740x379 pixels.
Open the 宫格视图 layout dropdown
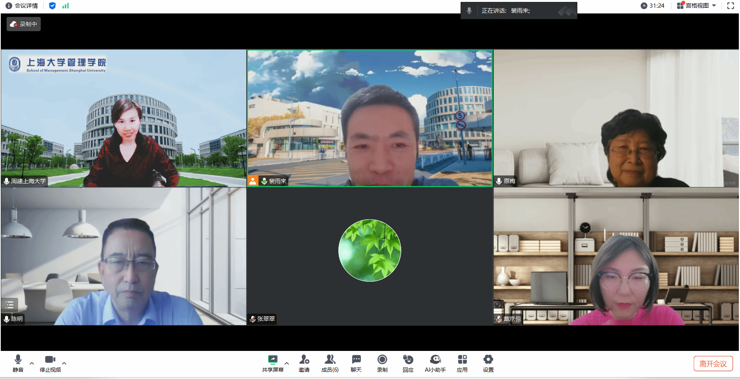click(x=697, y=6)
